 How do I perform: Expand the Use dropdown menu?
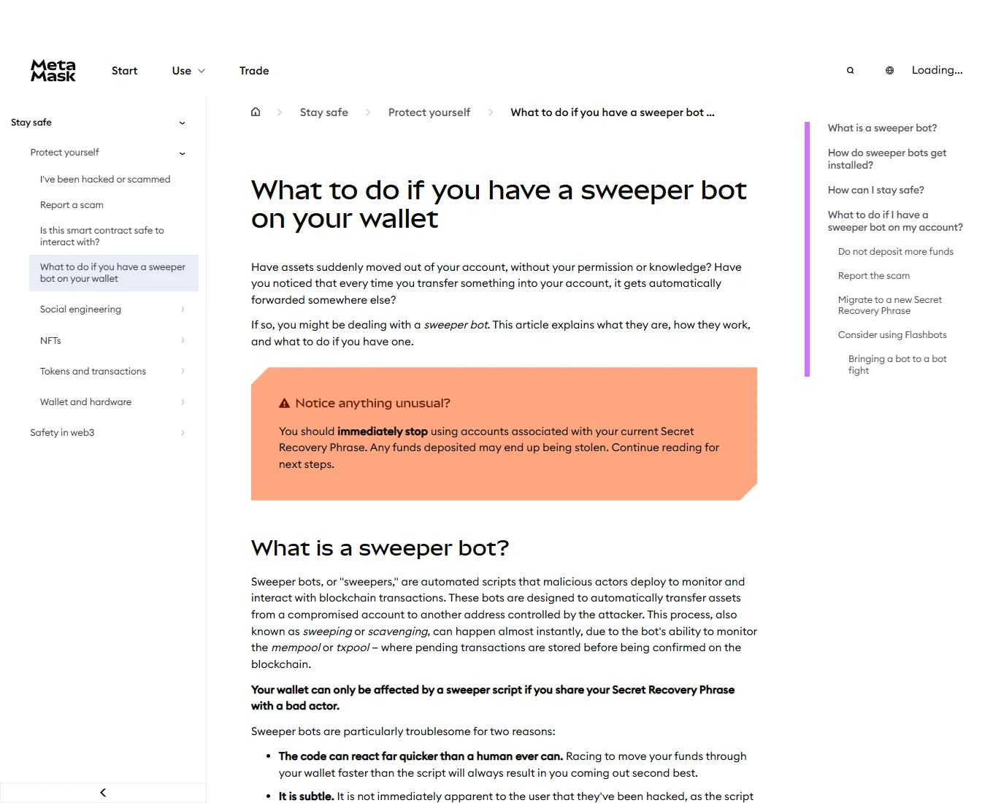188,71
